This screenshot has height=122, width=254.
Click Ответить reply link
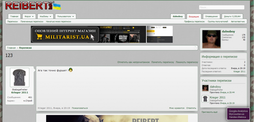tap(191, 108)
